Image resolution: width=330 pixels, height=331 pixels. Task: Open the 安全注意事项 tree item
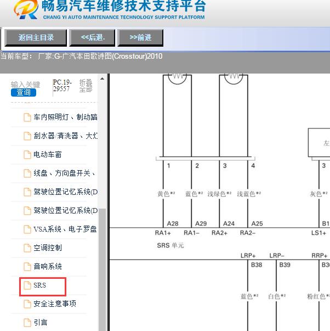pyautogui.click(x=55, y=304)
